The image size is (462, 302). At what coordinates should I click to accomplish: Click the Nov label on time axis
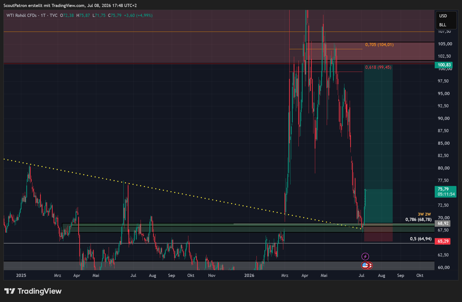[212, 275]
